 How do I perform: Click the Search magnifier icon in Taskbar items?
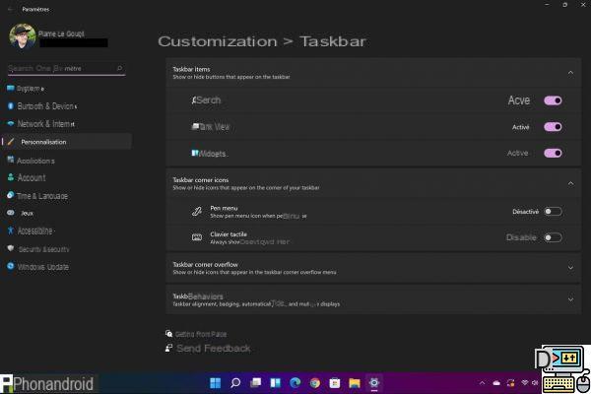pos(194,100)
